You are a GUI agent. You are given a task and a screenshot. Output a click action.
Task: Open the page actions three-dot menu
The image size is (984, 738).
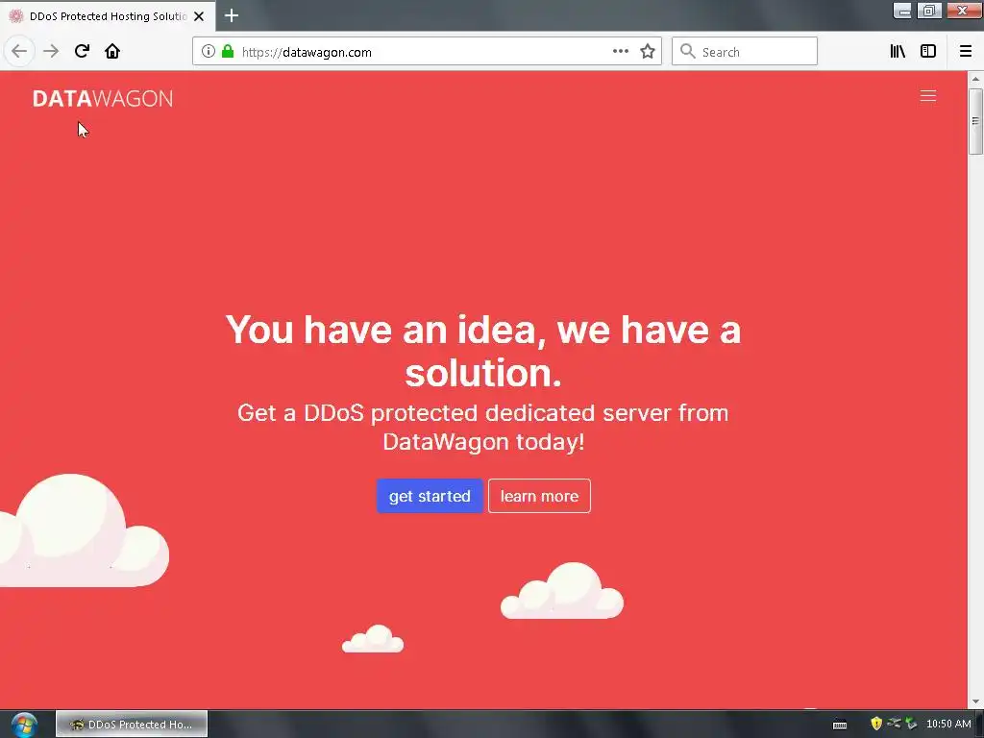621,51
